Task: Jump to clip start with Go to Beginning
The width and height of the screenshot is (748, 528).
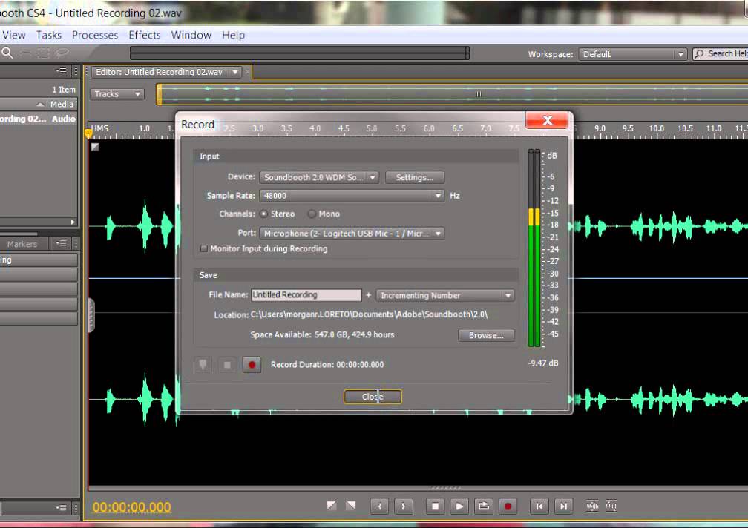Action: (x=539, y=506)
